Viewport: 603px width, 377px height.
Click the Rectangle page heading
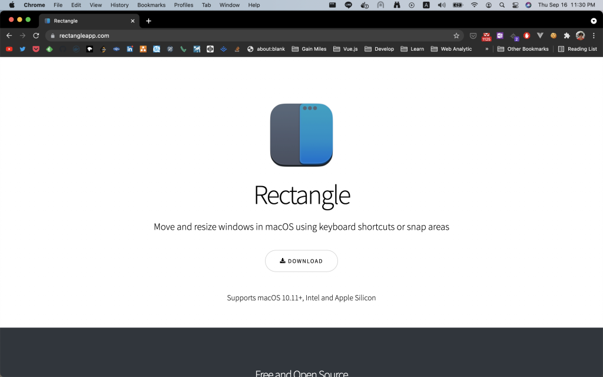(x=302, y=196)
